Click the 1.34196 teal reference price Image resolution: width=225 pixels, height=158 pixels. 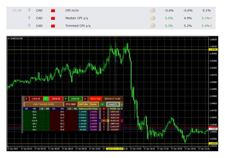pos(83,112)
